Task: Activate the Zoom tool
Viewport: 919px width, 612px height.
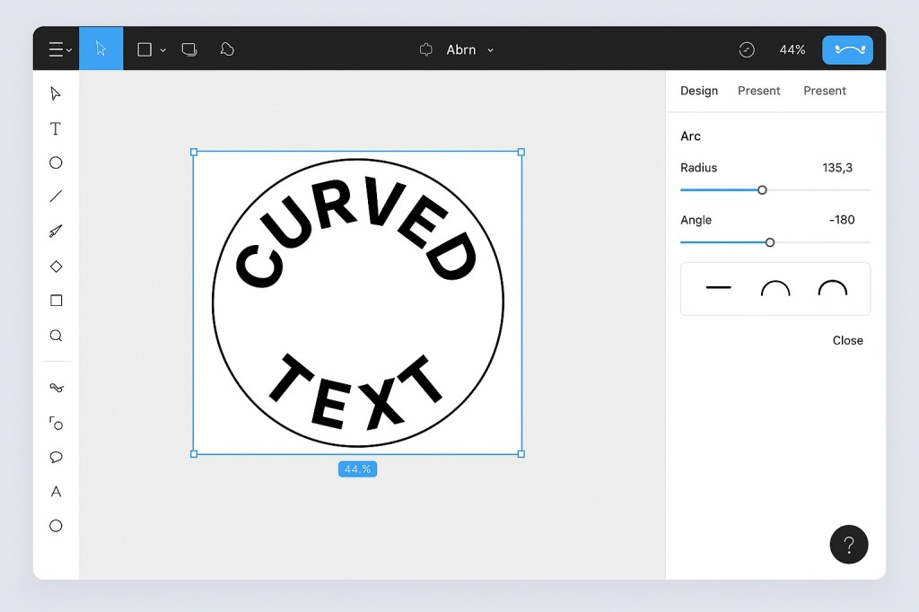Action: pos(56,335)
